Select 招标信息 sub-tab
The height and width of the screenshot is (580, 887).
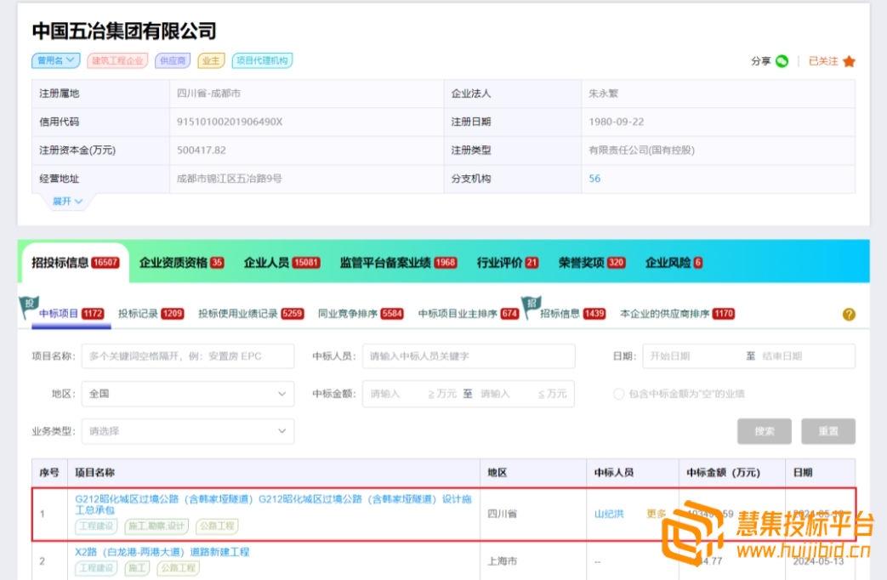coord(572,314)
